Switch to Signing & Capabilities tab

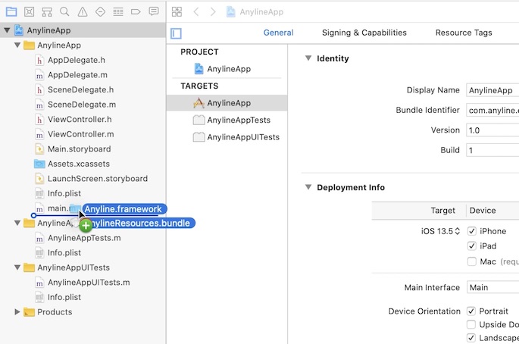(364, 33)
